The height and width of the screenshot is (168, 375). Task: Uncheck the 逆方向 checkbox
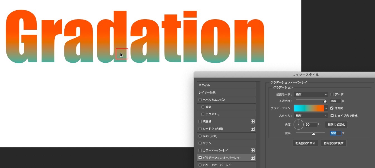point(332,108)
